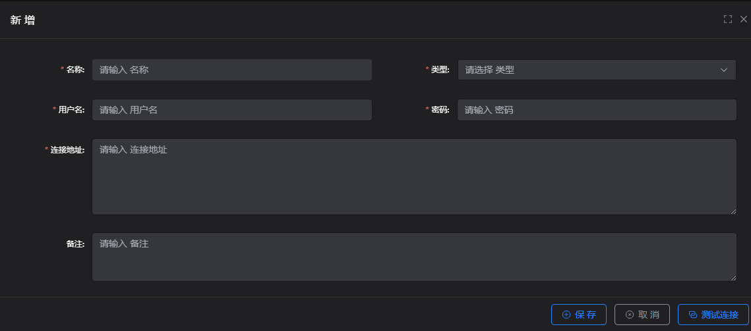The width and height of the screenshot is (751, 331).
Task: Click the 新增 dialog title
Action: click(23, 20)
